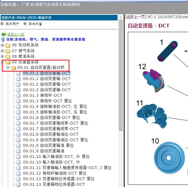Click the [返回上一页] link in right pane
Viewport: 188px width, 187px height.
[x=136, y=17]
